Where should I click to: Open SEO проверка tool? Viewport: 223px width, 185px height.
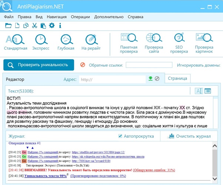179,43
